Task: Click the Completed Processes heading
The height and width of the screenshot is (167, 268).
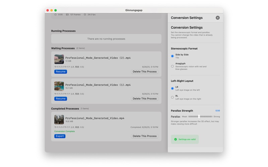Action: click(x=65, y=109)
